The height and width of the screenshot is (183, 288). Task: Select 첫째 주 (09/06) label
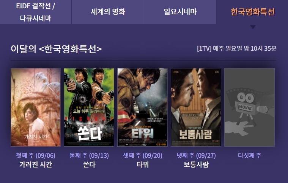coord(36,155)
